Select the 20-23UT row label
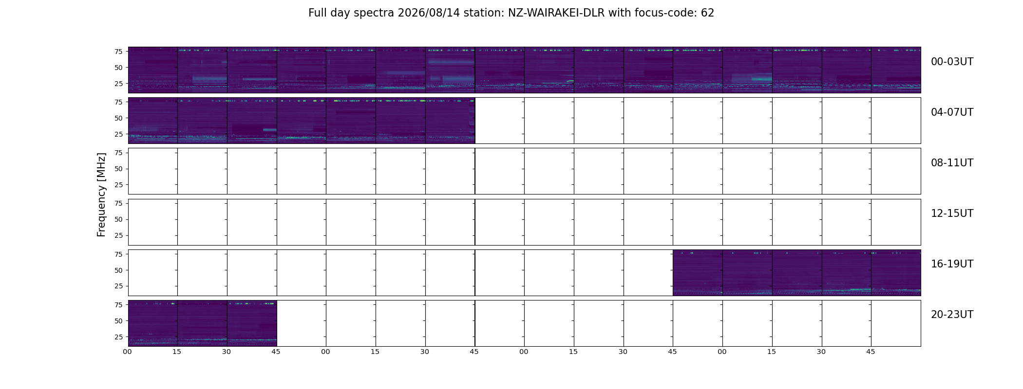 [x=952, y=315]
